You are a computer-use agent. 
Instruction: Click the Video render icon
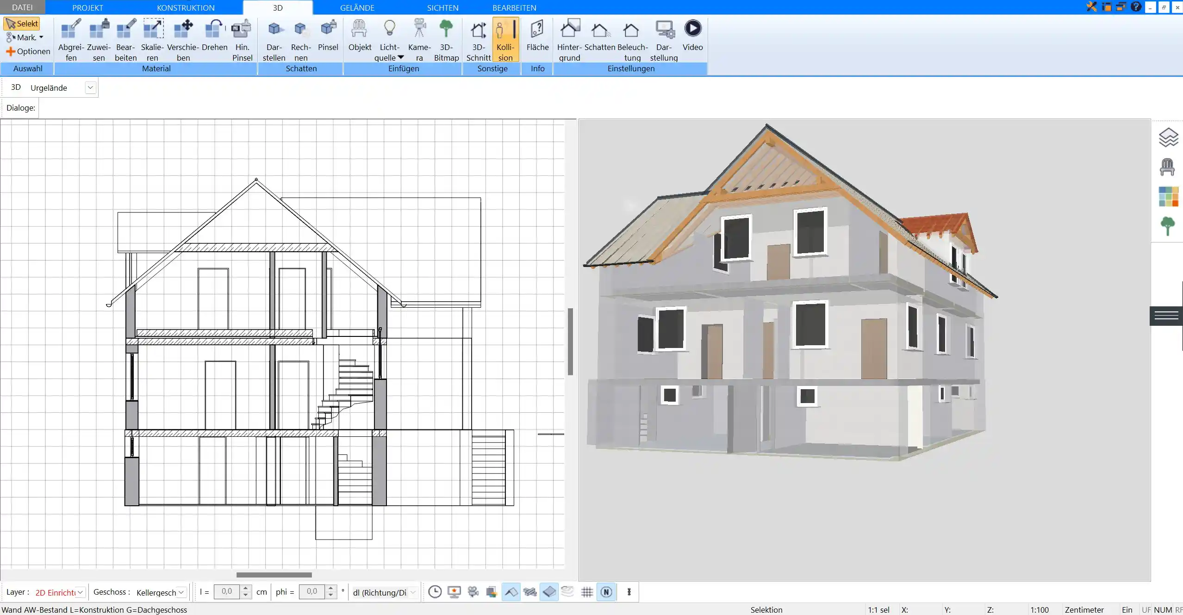tap(693, 28)
